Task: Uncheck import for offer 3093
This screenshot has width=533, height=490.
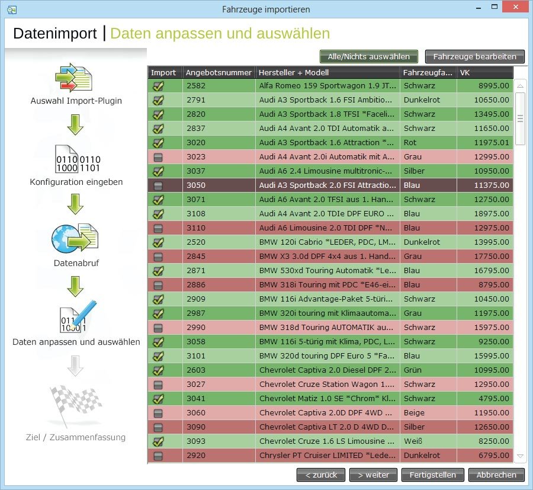Action: tap(158, 441)
